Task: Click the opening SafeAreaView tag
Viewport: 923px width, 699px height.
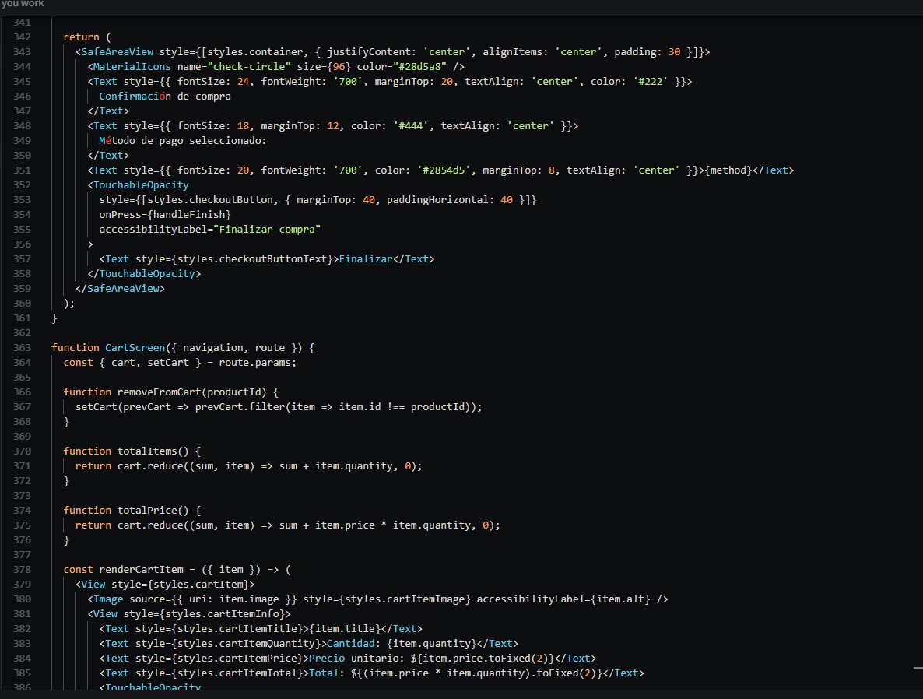Action: [x=118, y=52]
